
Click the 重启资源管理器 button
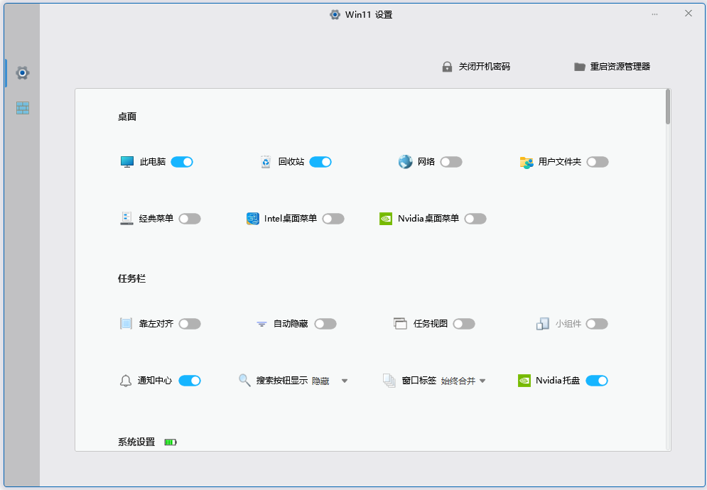tap(612, 67)
